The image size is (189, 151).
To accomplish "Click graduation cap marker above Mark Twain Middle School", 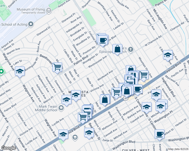I will [66, 100].
